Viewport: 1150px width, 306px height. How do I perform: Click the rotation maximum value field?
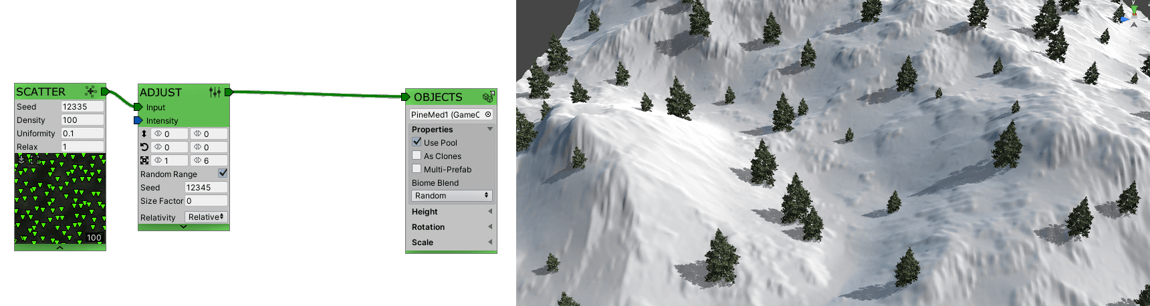click(x=209, y=147)
